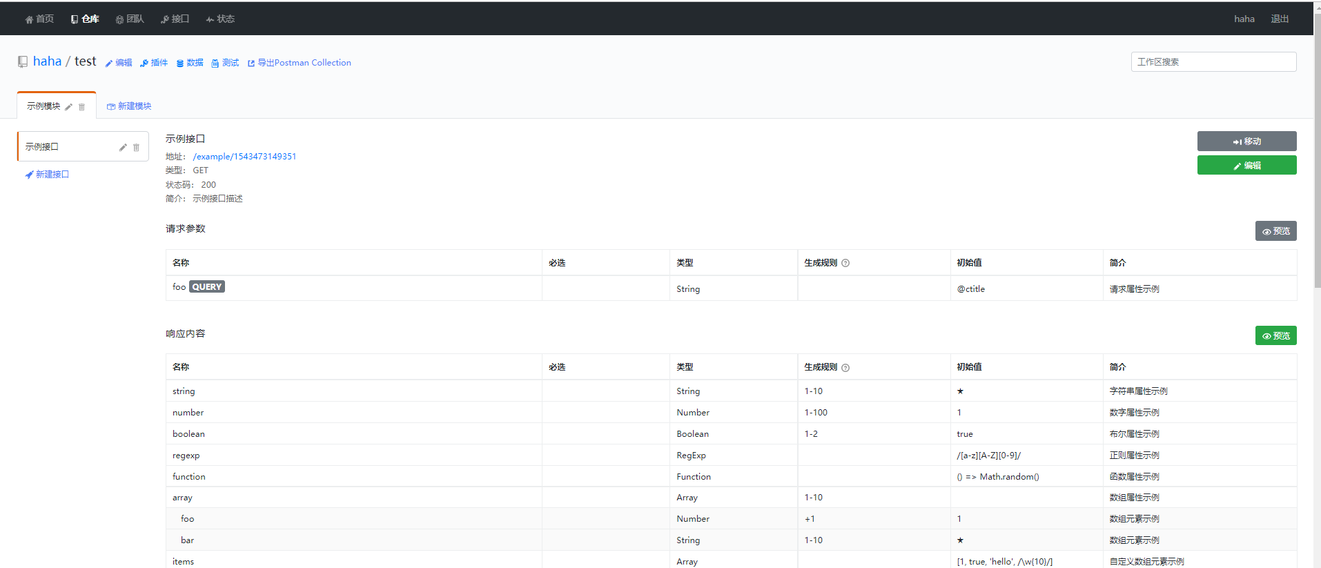Image resolution: width=1321 pixels, height=568 pixels.
Task: Open the 数据 data link
Action: (190, 63)
